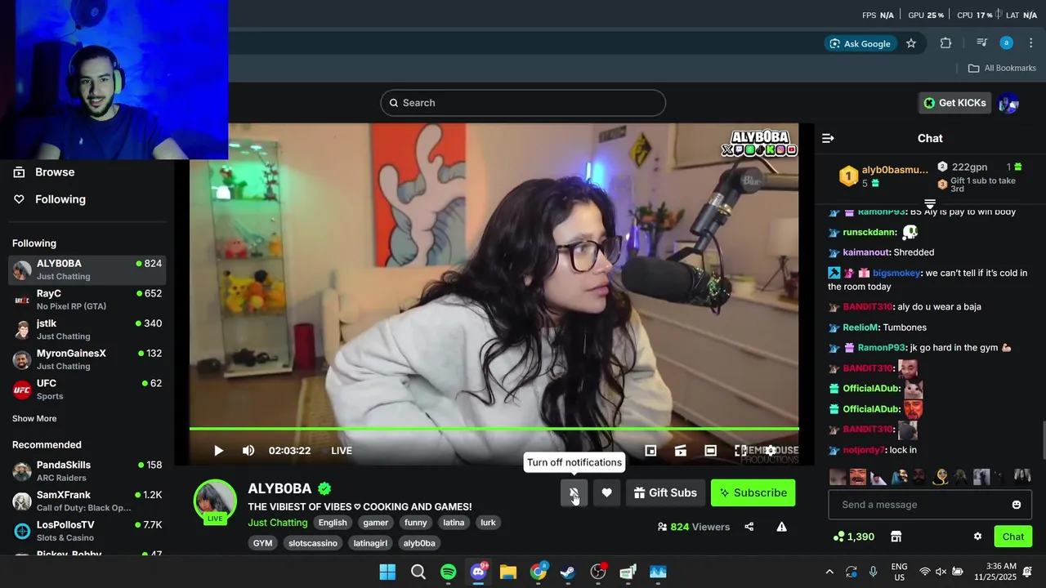This screenshot has width=1046, height=588.
Task: Open player settings gear
Action: click(x=771, y=451)
